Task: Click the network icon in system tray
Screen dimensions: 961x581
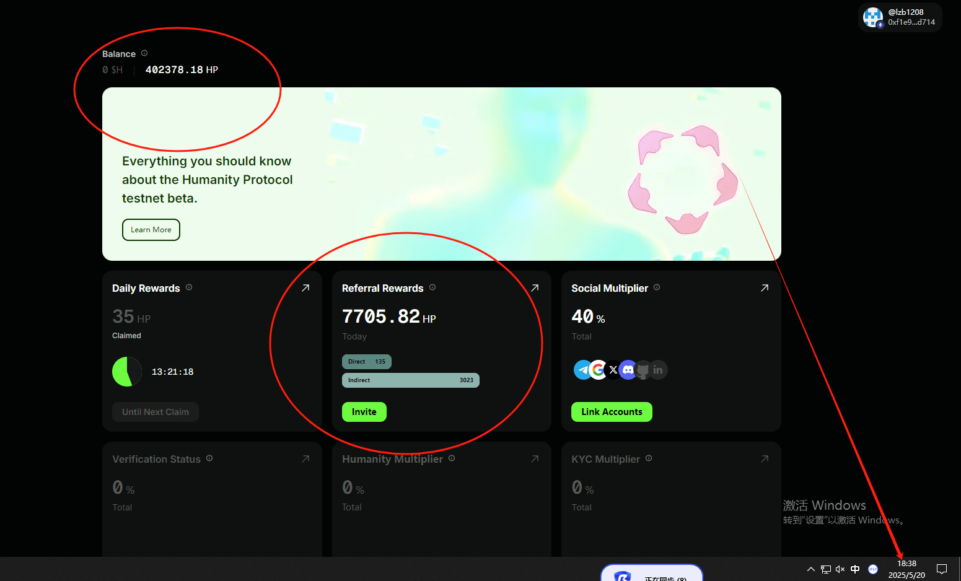Action: pyautogui.click(x=826, y=569)
